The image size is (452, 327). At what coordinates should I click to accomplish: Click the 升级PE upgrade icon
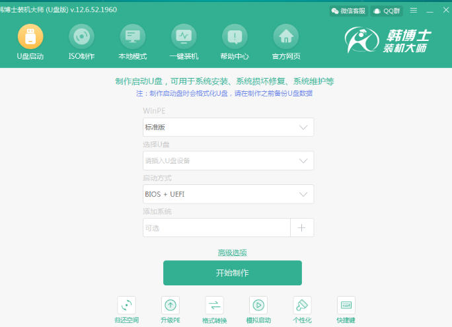click(170, 305)
